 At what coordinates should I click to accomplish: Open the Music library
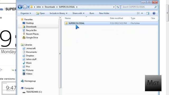tap(29, 63)
